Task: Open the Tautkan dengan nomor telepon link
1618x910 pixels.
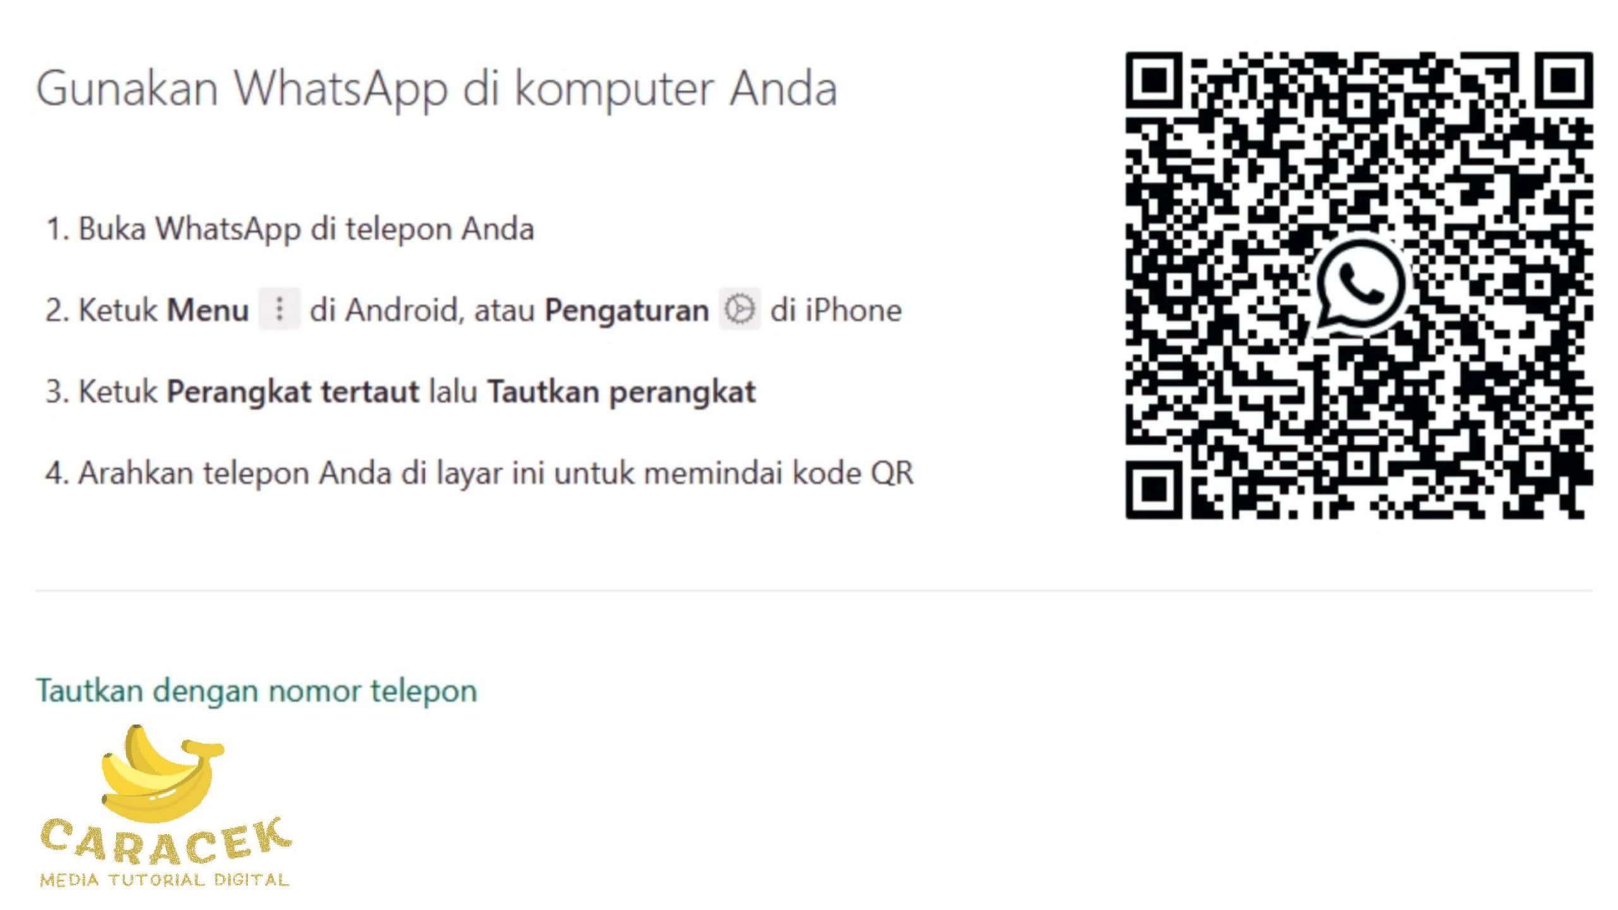Action: click(256, 690)
